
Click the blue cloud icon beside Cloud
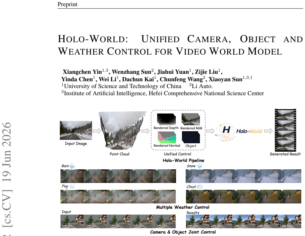200,187
